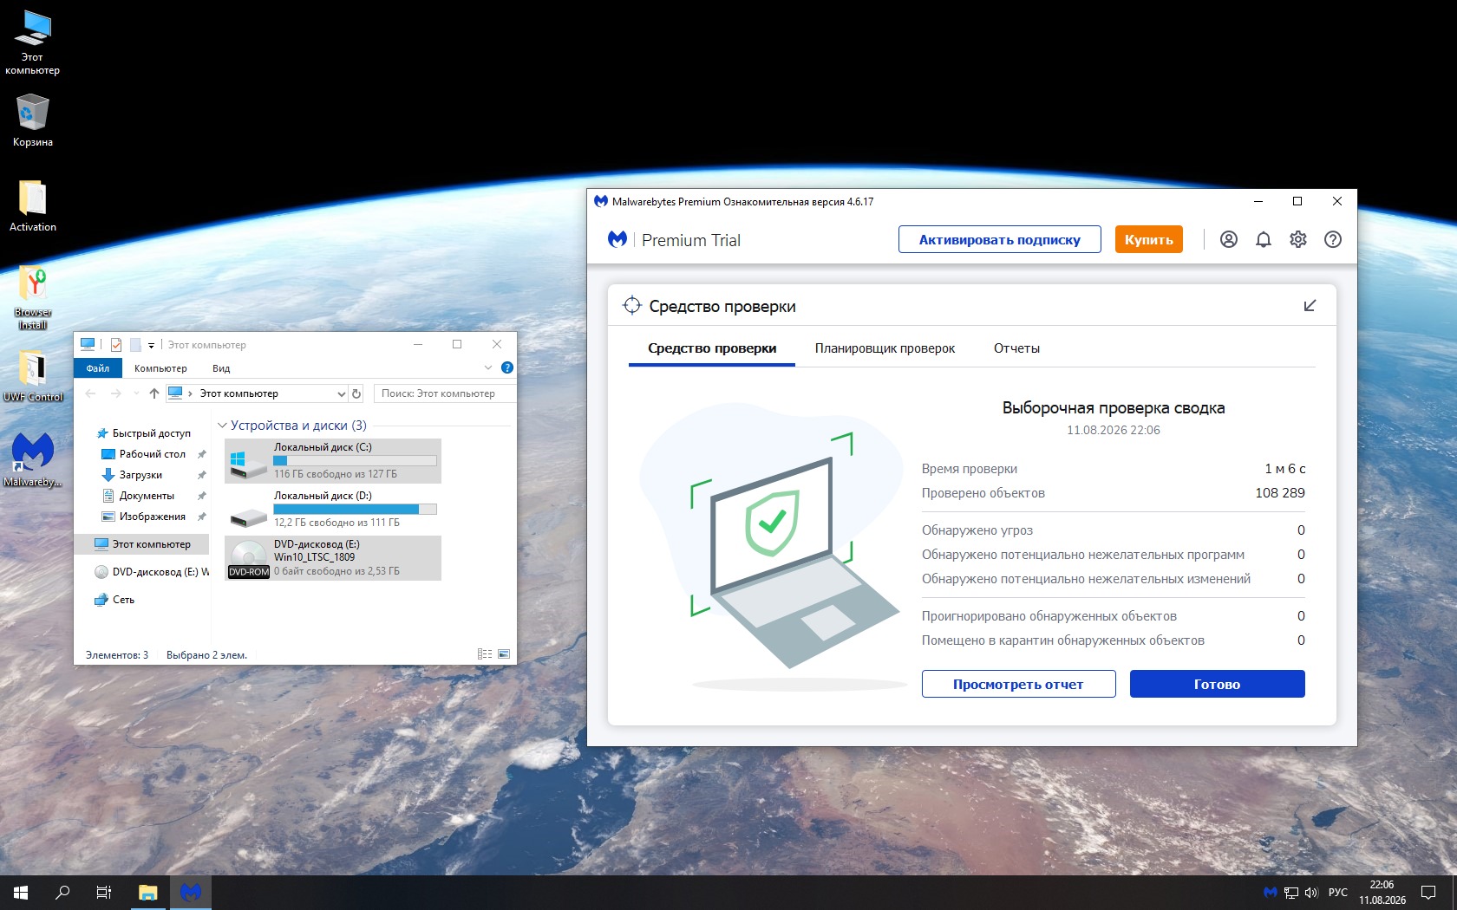Open Malwarebytes help question mark
This screenshot has height=910, width=1457.
coord(1333,240)
